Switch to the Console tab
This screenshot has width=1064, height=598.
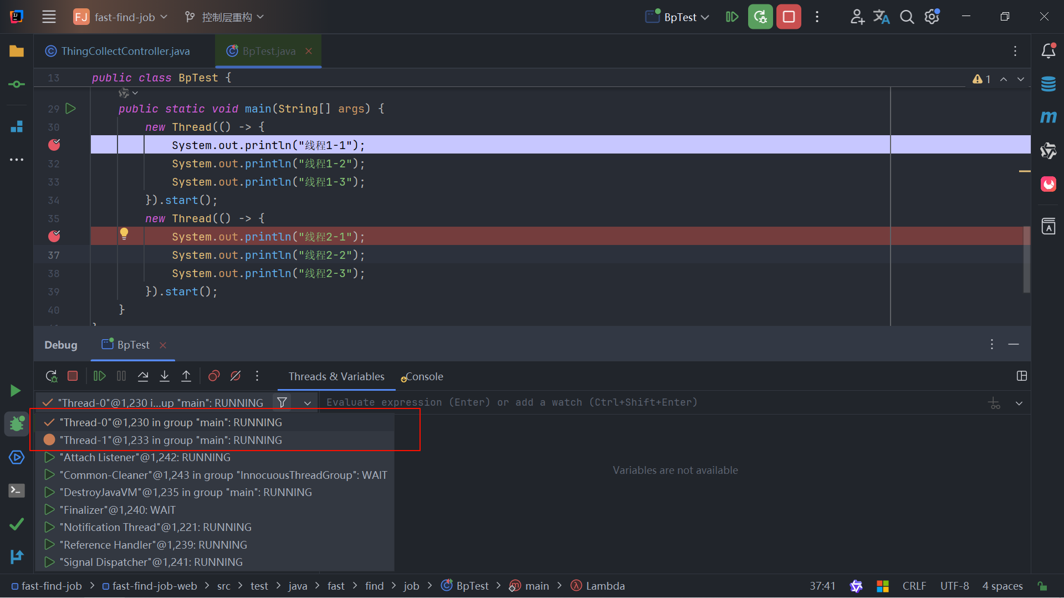click(x=422, y=376)
